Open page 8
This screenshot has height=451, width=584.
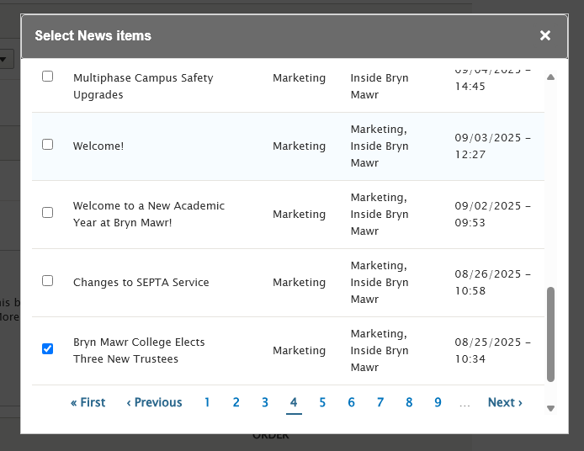[409, 402]
